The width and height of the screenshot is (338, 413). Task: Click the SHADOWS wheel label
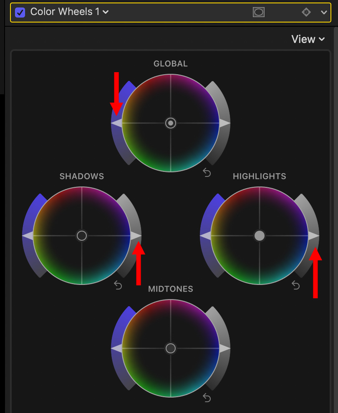click(82, 176)
